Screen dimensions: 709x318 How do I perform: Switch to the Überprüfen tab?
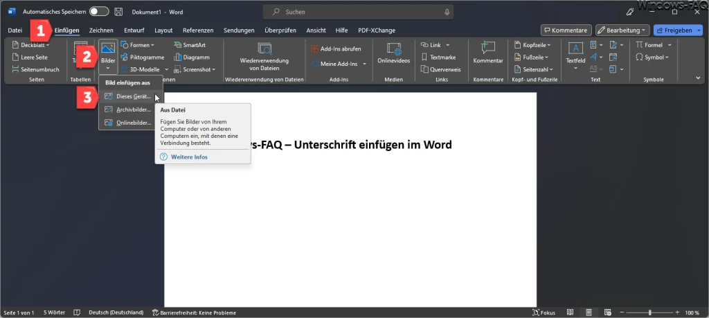(280, 30)
